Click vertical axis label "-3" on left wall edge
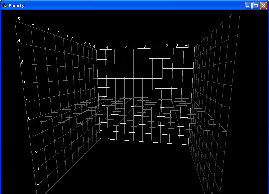The image size is (269, 194). pos(37,169)
